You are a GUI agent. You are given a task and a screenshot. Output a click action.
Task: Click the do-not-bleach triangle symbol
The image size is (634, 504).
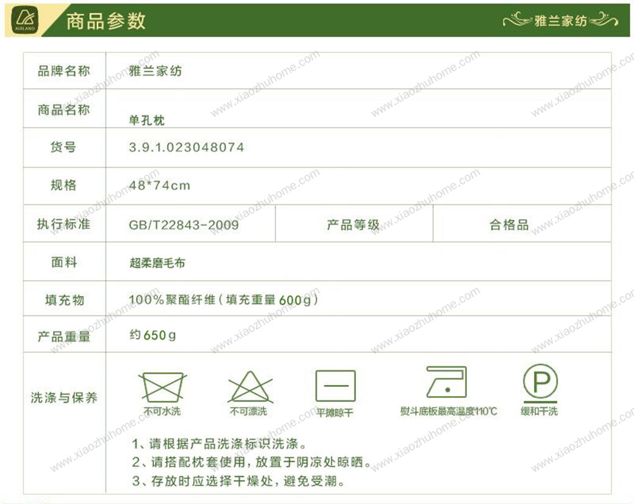(250, 387)
